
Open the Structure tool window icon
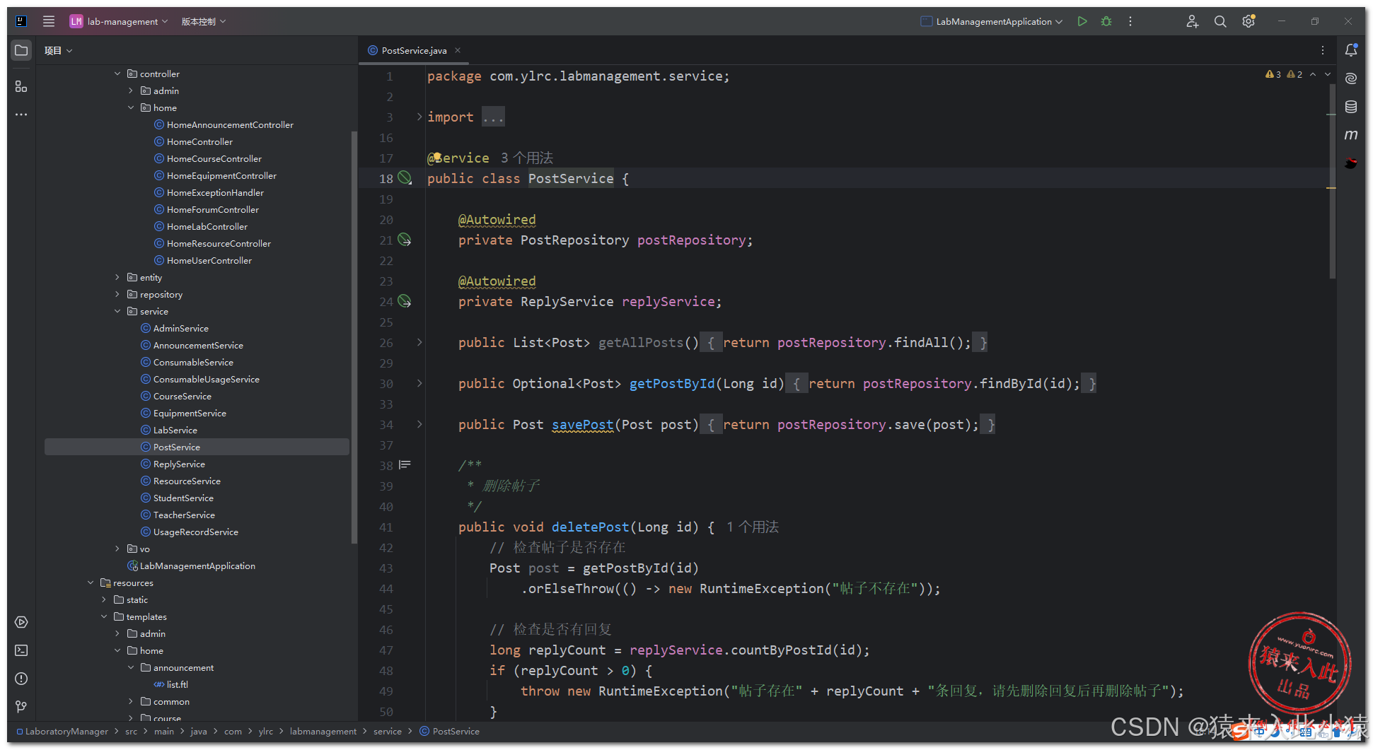tap(21, 86)
